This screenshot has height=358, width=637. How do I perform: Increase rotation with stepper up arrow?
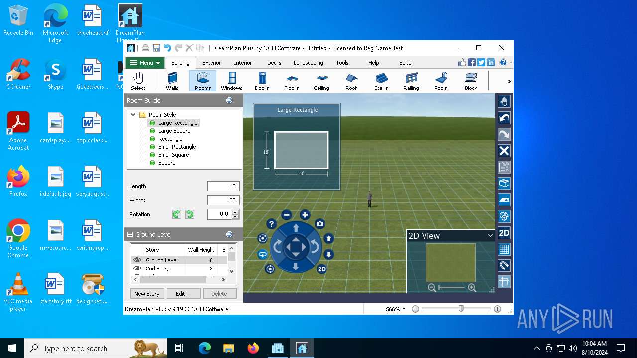[x=235, y=212]
